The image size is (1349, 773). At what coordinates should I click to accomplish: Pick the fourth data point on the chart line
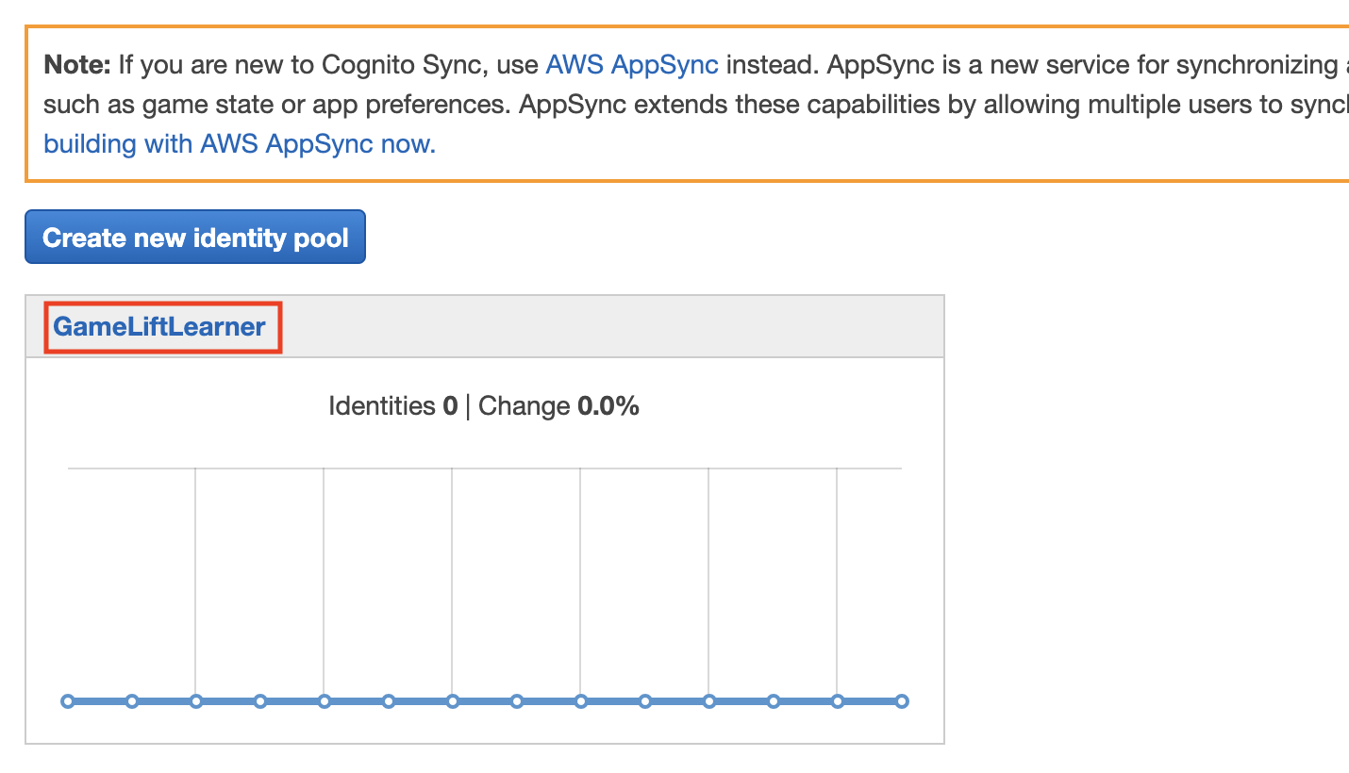click(x=260, y=701)
